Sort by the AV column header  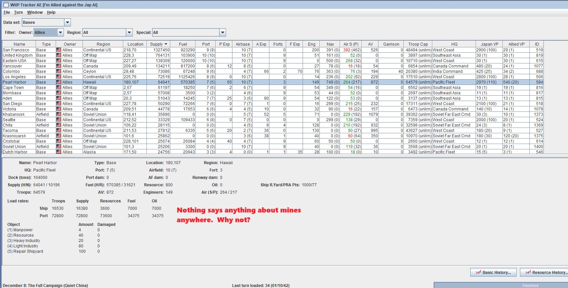click(370, 44)
